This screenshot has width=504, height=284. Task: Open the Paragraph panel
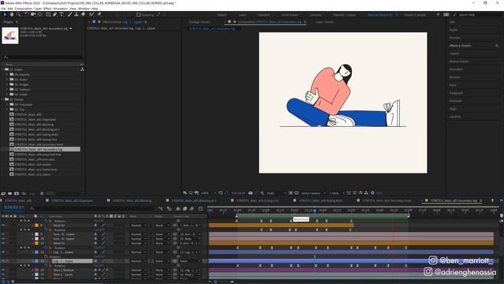point(456,93)
